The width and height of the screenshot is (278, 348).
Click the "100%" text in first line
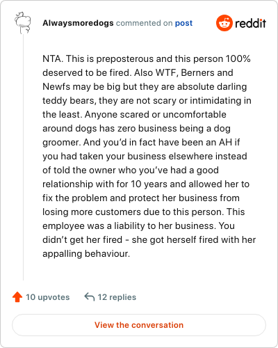point(238,58)
